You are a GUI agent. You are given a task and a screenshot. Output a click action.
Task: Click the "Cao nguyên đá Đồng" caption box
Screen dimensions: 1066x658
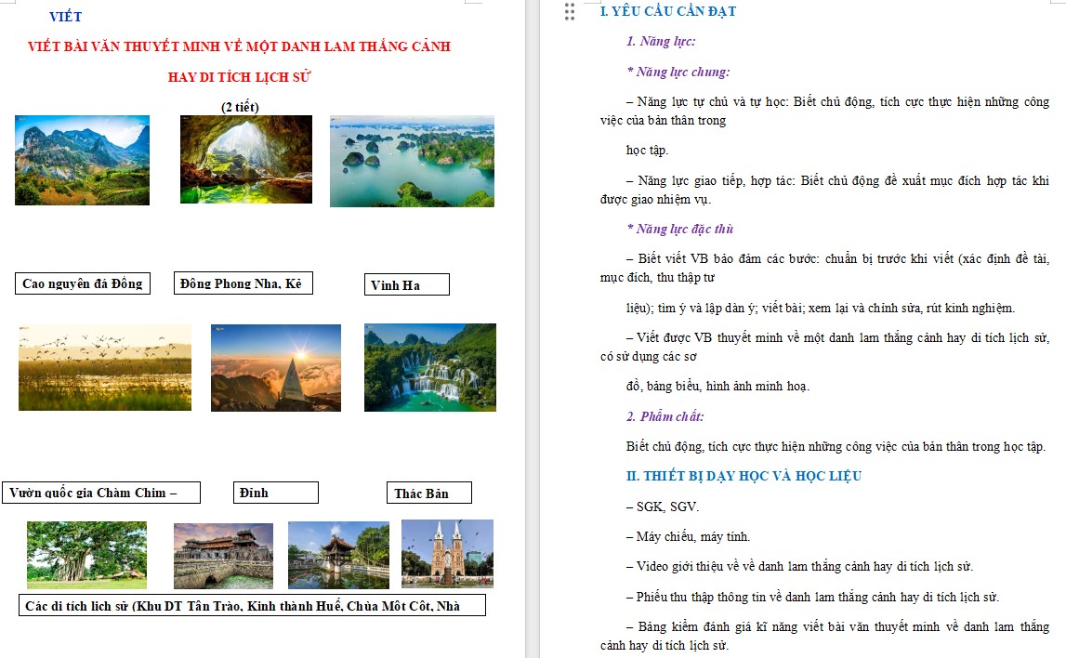coord(82,283)
